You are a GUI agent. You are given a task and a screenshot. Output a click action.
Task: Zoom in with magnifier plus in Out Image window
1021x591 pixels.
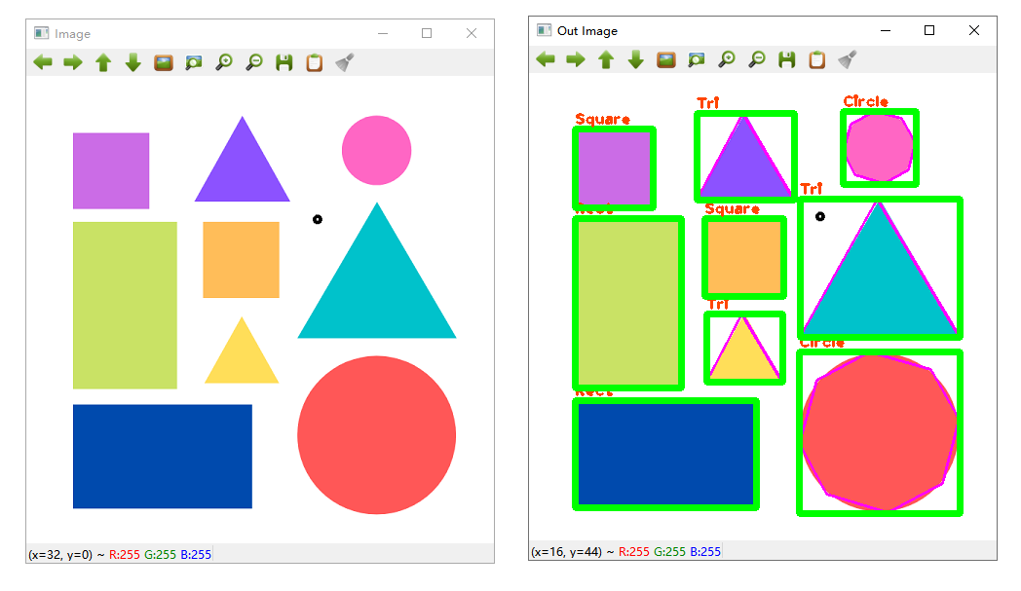[x=727, y=60]
